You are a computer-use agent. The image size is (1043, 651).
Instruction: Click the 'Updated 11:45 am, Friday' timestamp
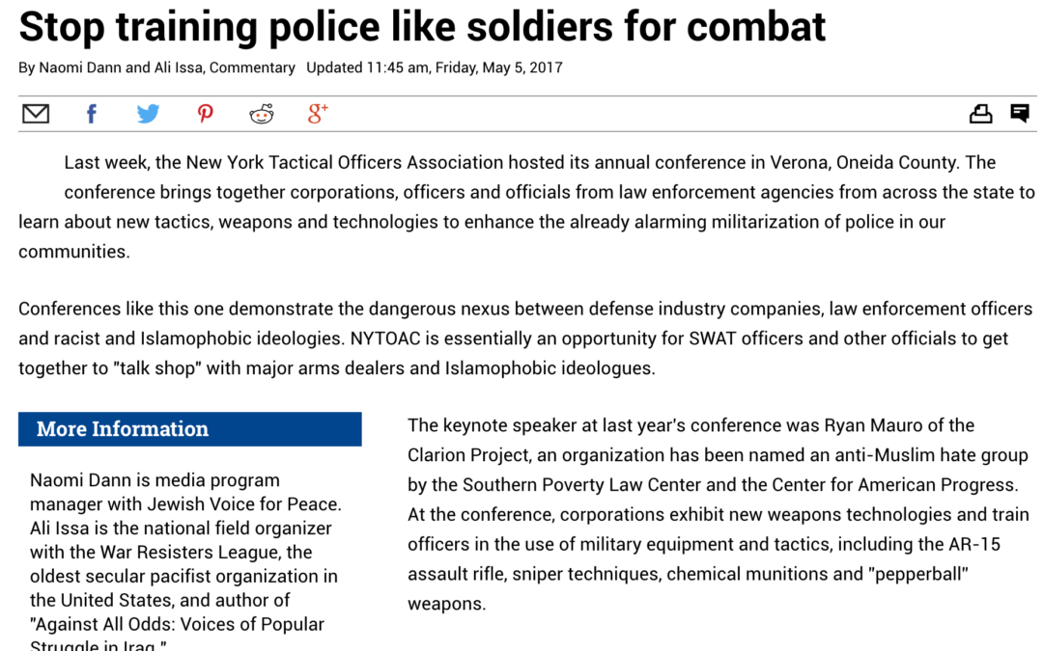pos(392,68)
